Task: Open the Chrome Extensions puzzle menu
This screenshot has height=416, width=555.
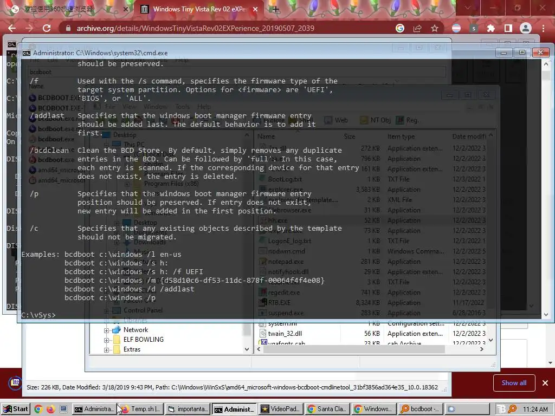Action: [x=491, y=28]
